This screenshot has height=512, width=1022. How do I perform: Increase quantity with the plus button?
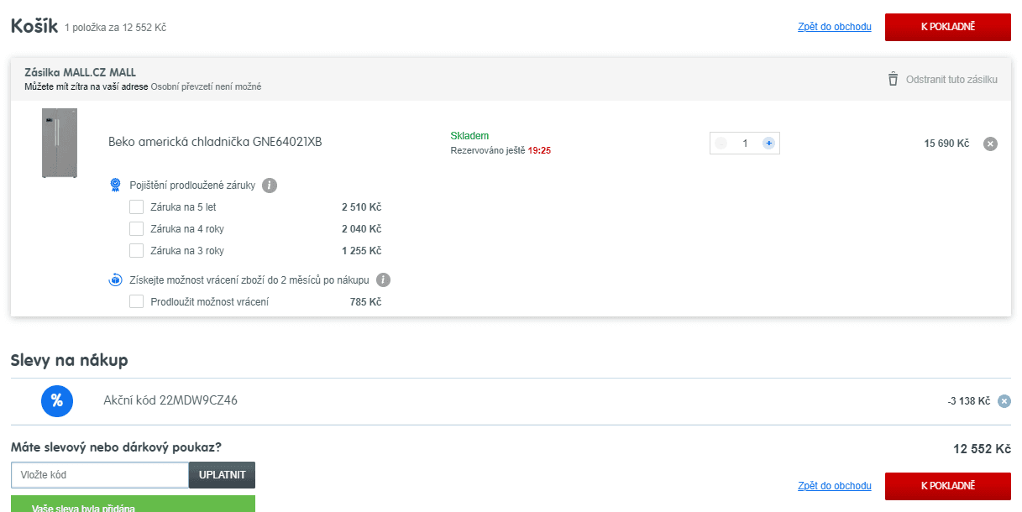click(x=768, y=144)
